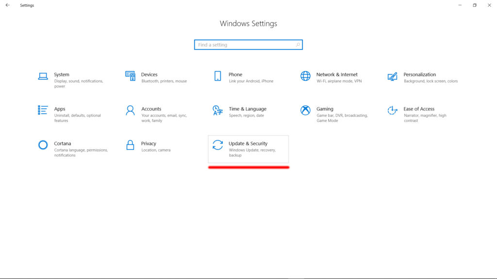This screenshot has width=497, height=279.
Task: Open Network & Internet title
Action: (337, 74)
